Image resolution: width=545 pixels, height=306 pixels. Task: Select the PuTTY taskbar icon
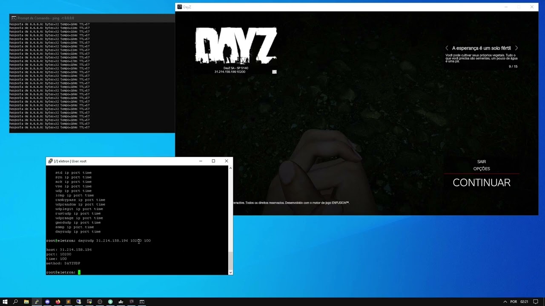point(37,302)
